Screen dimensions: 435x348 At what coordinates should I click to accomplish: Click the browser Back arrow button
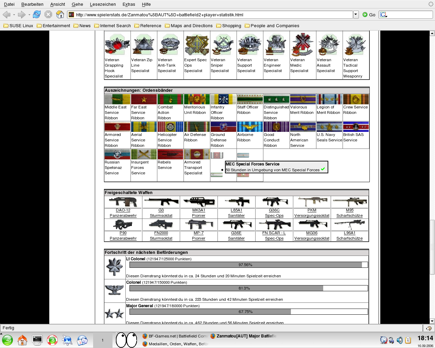[x=6, y=15]
